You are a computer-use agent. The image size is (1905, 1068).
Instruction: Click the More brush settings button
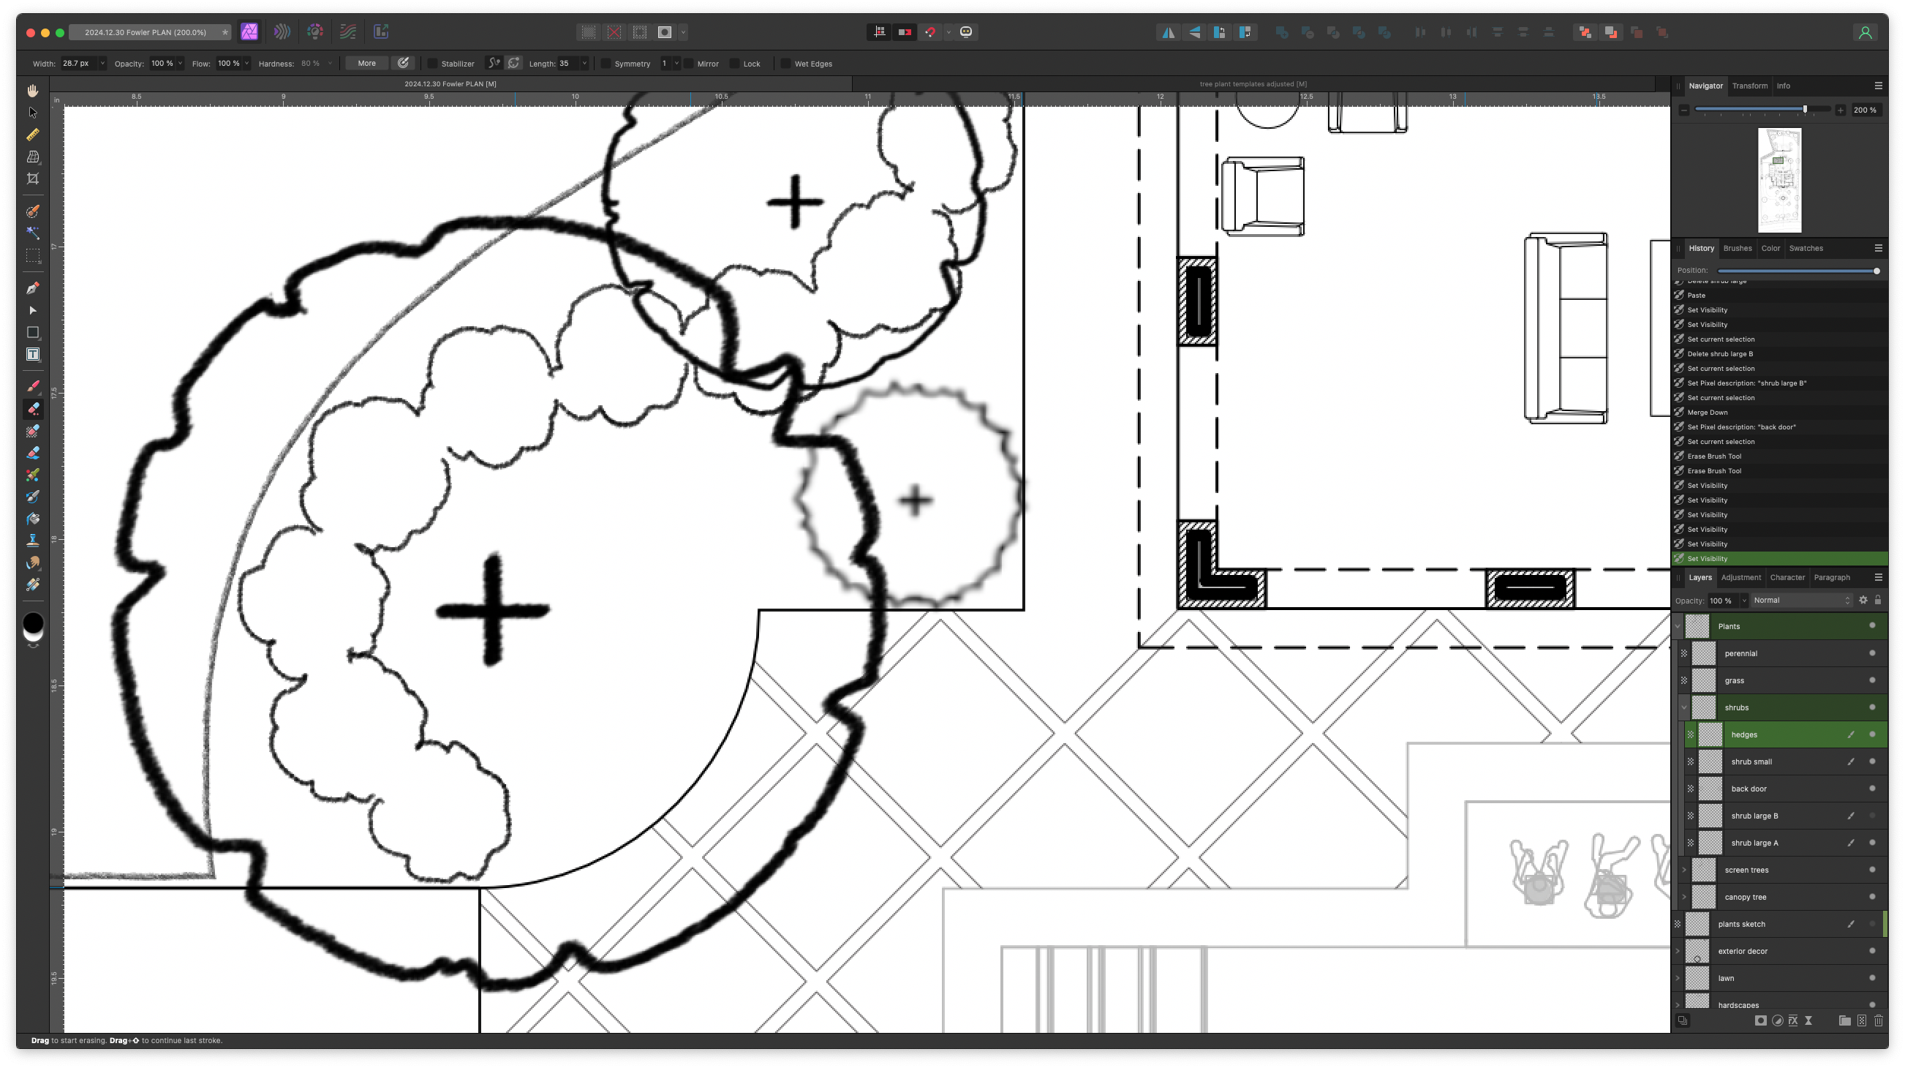coord(367,64)
